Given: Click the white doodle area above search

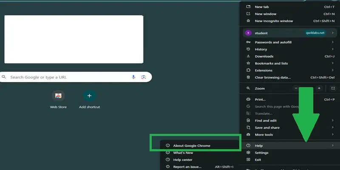Looking at the screenshot, I should [74, 39].
